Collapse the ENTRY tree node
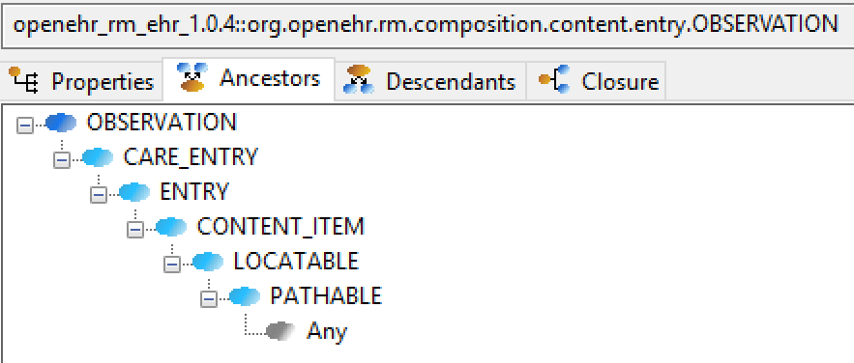 point(99,195)
